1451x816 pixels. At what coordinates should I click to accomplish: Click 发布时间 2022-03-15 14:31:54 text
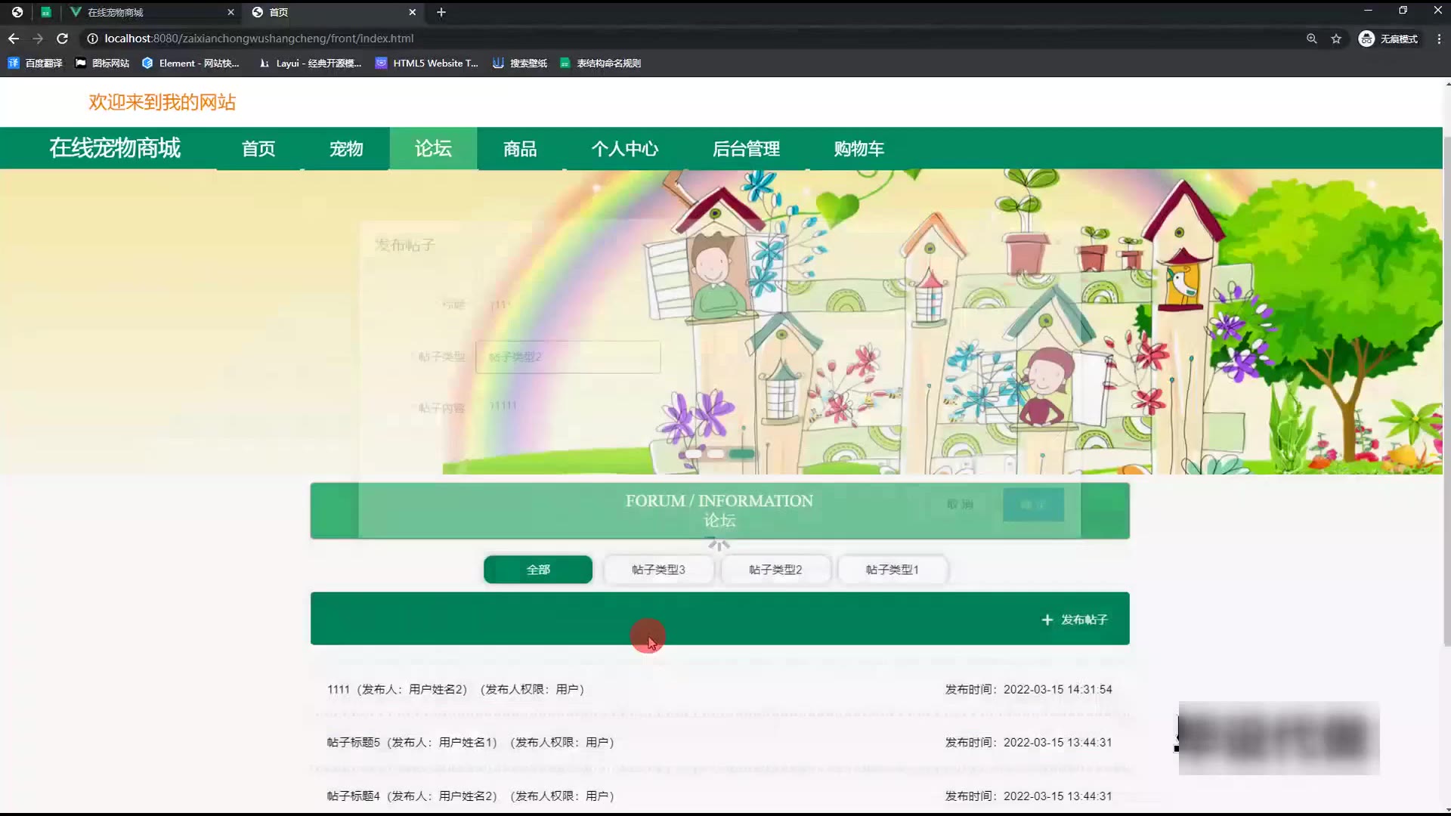(1029, 690)
